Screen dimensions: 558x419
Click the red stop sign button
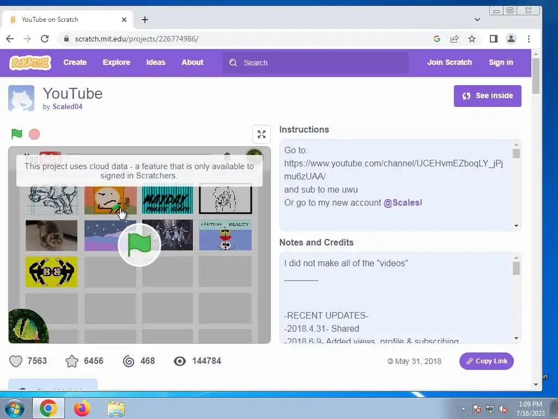pyautogui.click(x=34, y=134)
